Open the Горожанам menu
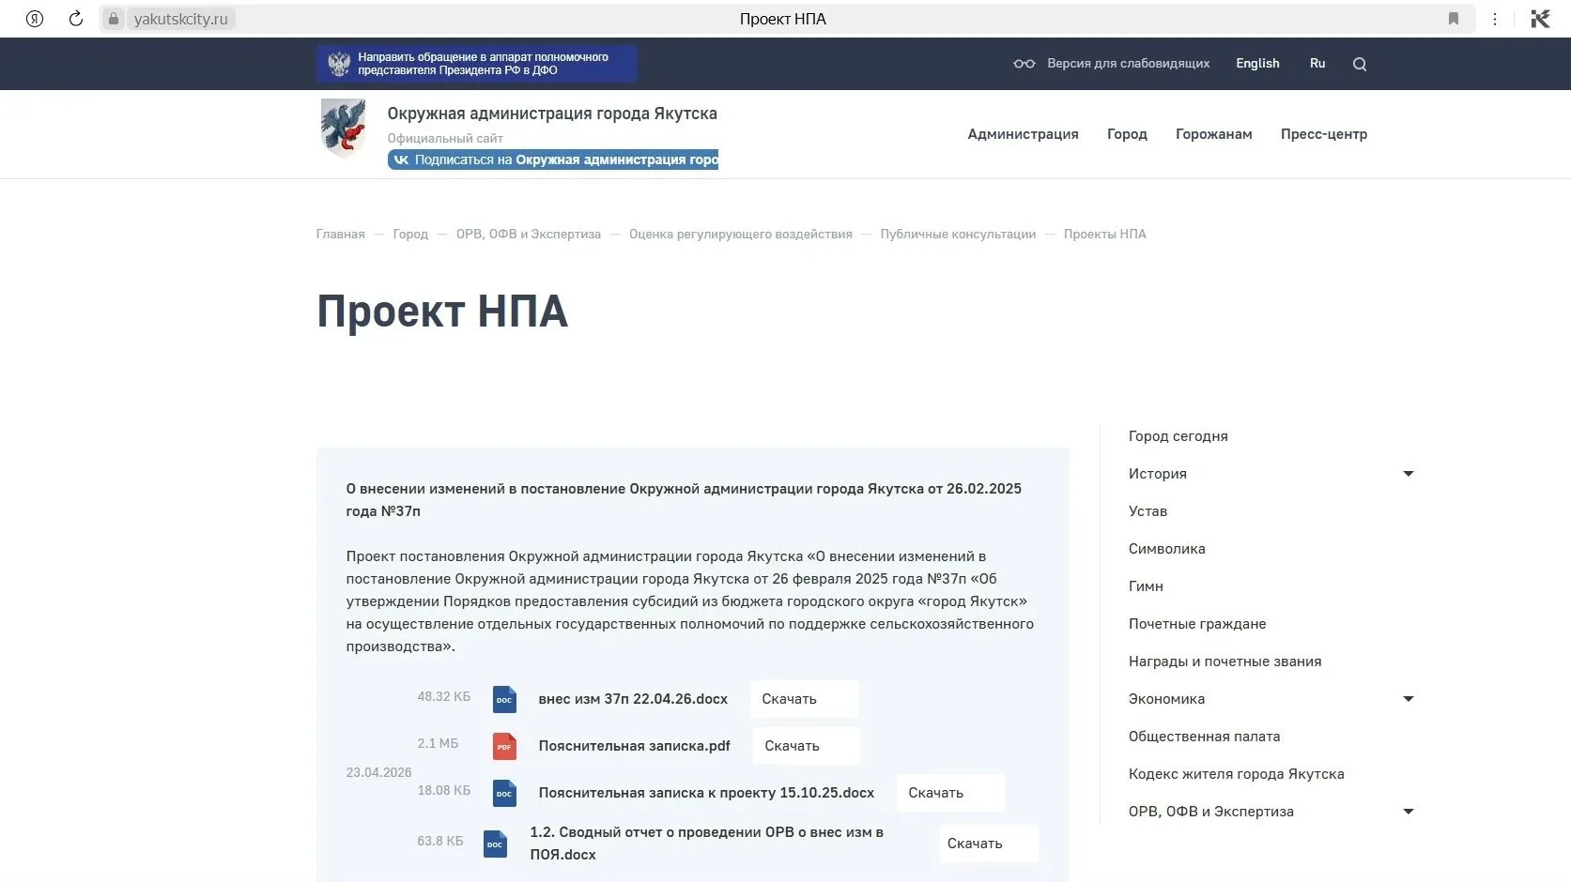 (1213, 134)
